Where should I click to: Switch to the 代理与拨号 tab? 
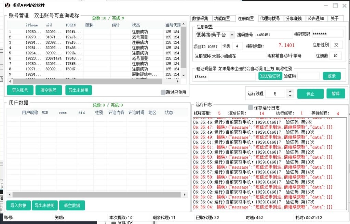coord(270,18)
